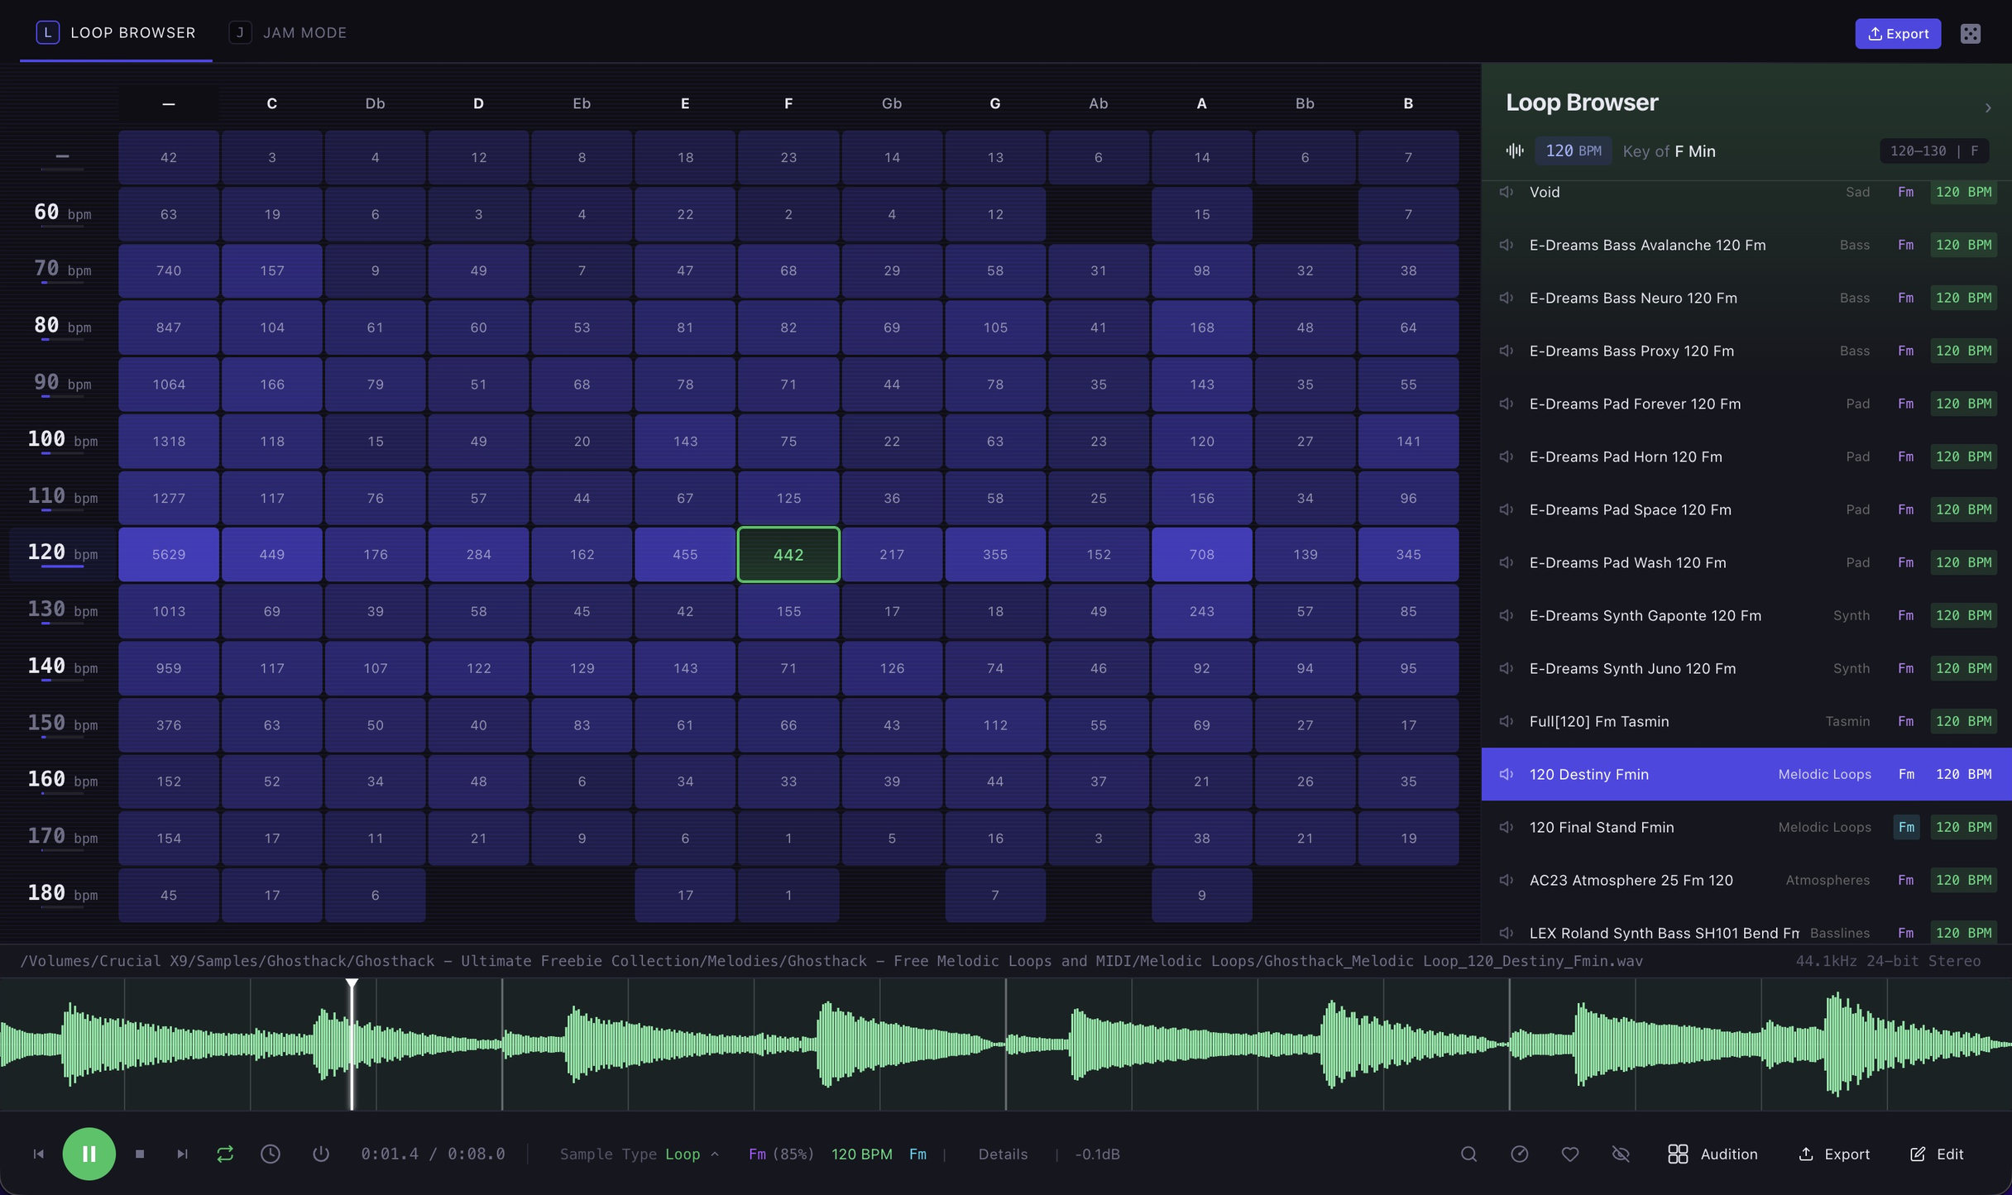Click Export in the bottom bar

coord(1834,1154)
